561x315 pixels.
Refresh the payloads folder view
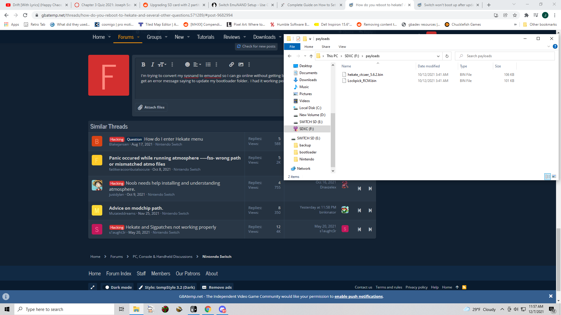point(447,56)
